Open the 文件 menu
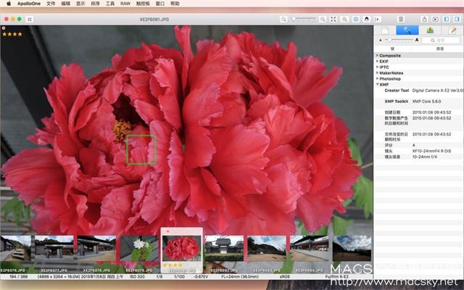 tap(51, 4)
